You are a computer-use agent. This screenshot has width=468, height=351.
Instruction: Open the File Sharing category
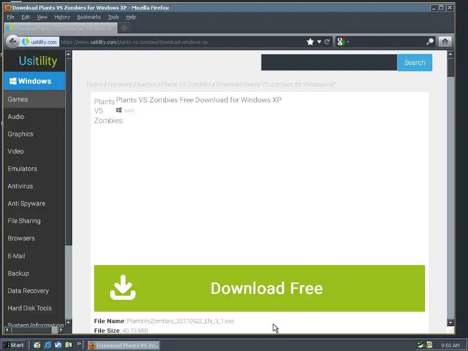point(34,221)
